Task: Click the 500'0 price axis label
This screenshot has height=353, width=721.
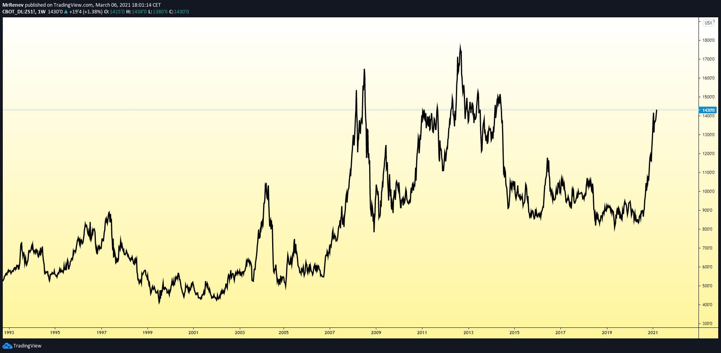Action: 708,286
